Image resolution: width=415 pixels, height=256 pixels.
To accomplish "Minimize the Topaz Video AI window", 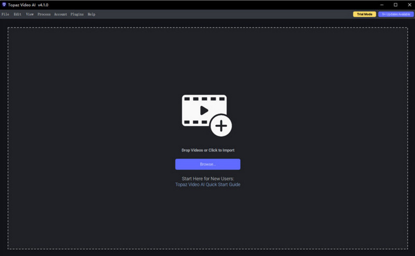I will [x=381, y=5].
